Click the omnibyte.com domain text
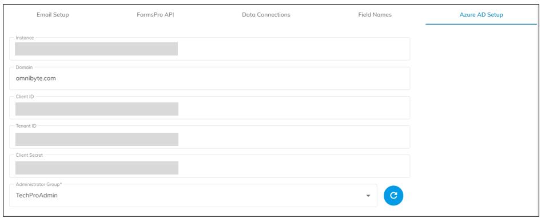Viewport: 541px width, 218px height. pyautogui.click(x=36, y=78)
